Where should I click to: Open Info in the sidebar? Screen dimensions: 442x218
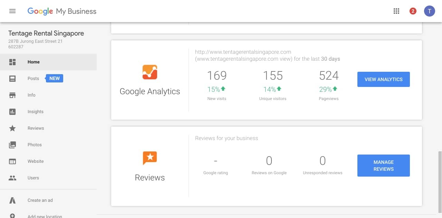[x=48, y=95]
